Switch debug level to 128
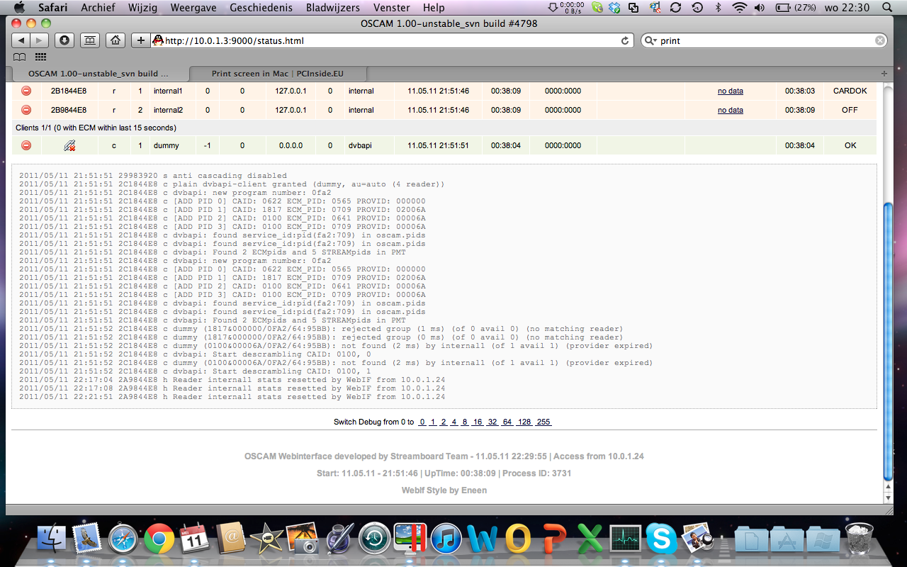 pos(524,422)
